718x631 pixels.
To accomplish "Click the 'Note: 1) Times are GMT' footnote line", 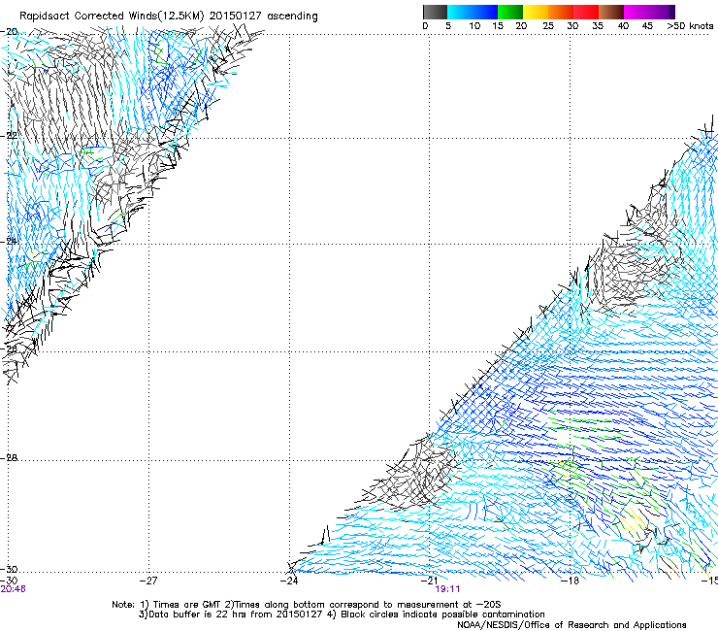I will [x=307, y=605].
